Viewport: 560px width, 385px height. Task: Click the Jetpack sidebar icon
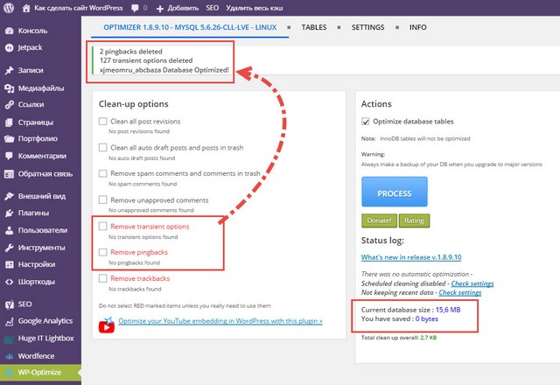click(9, 45)
